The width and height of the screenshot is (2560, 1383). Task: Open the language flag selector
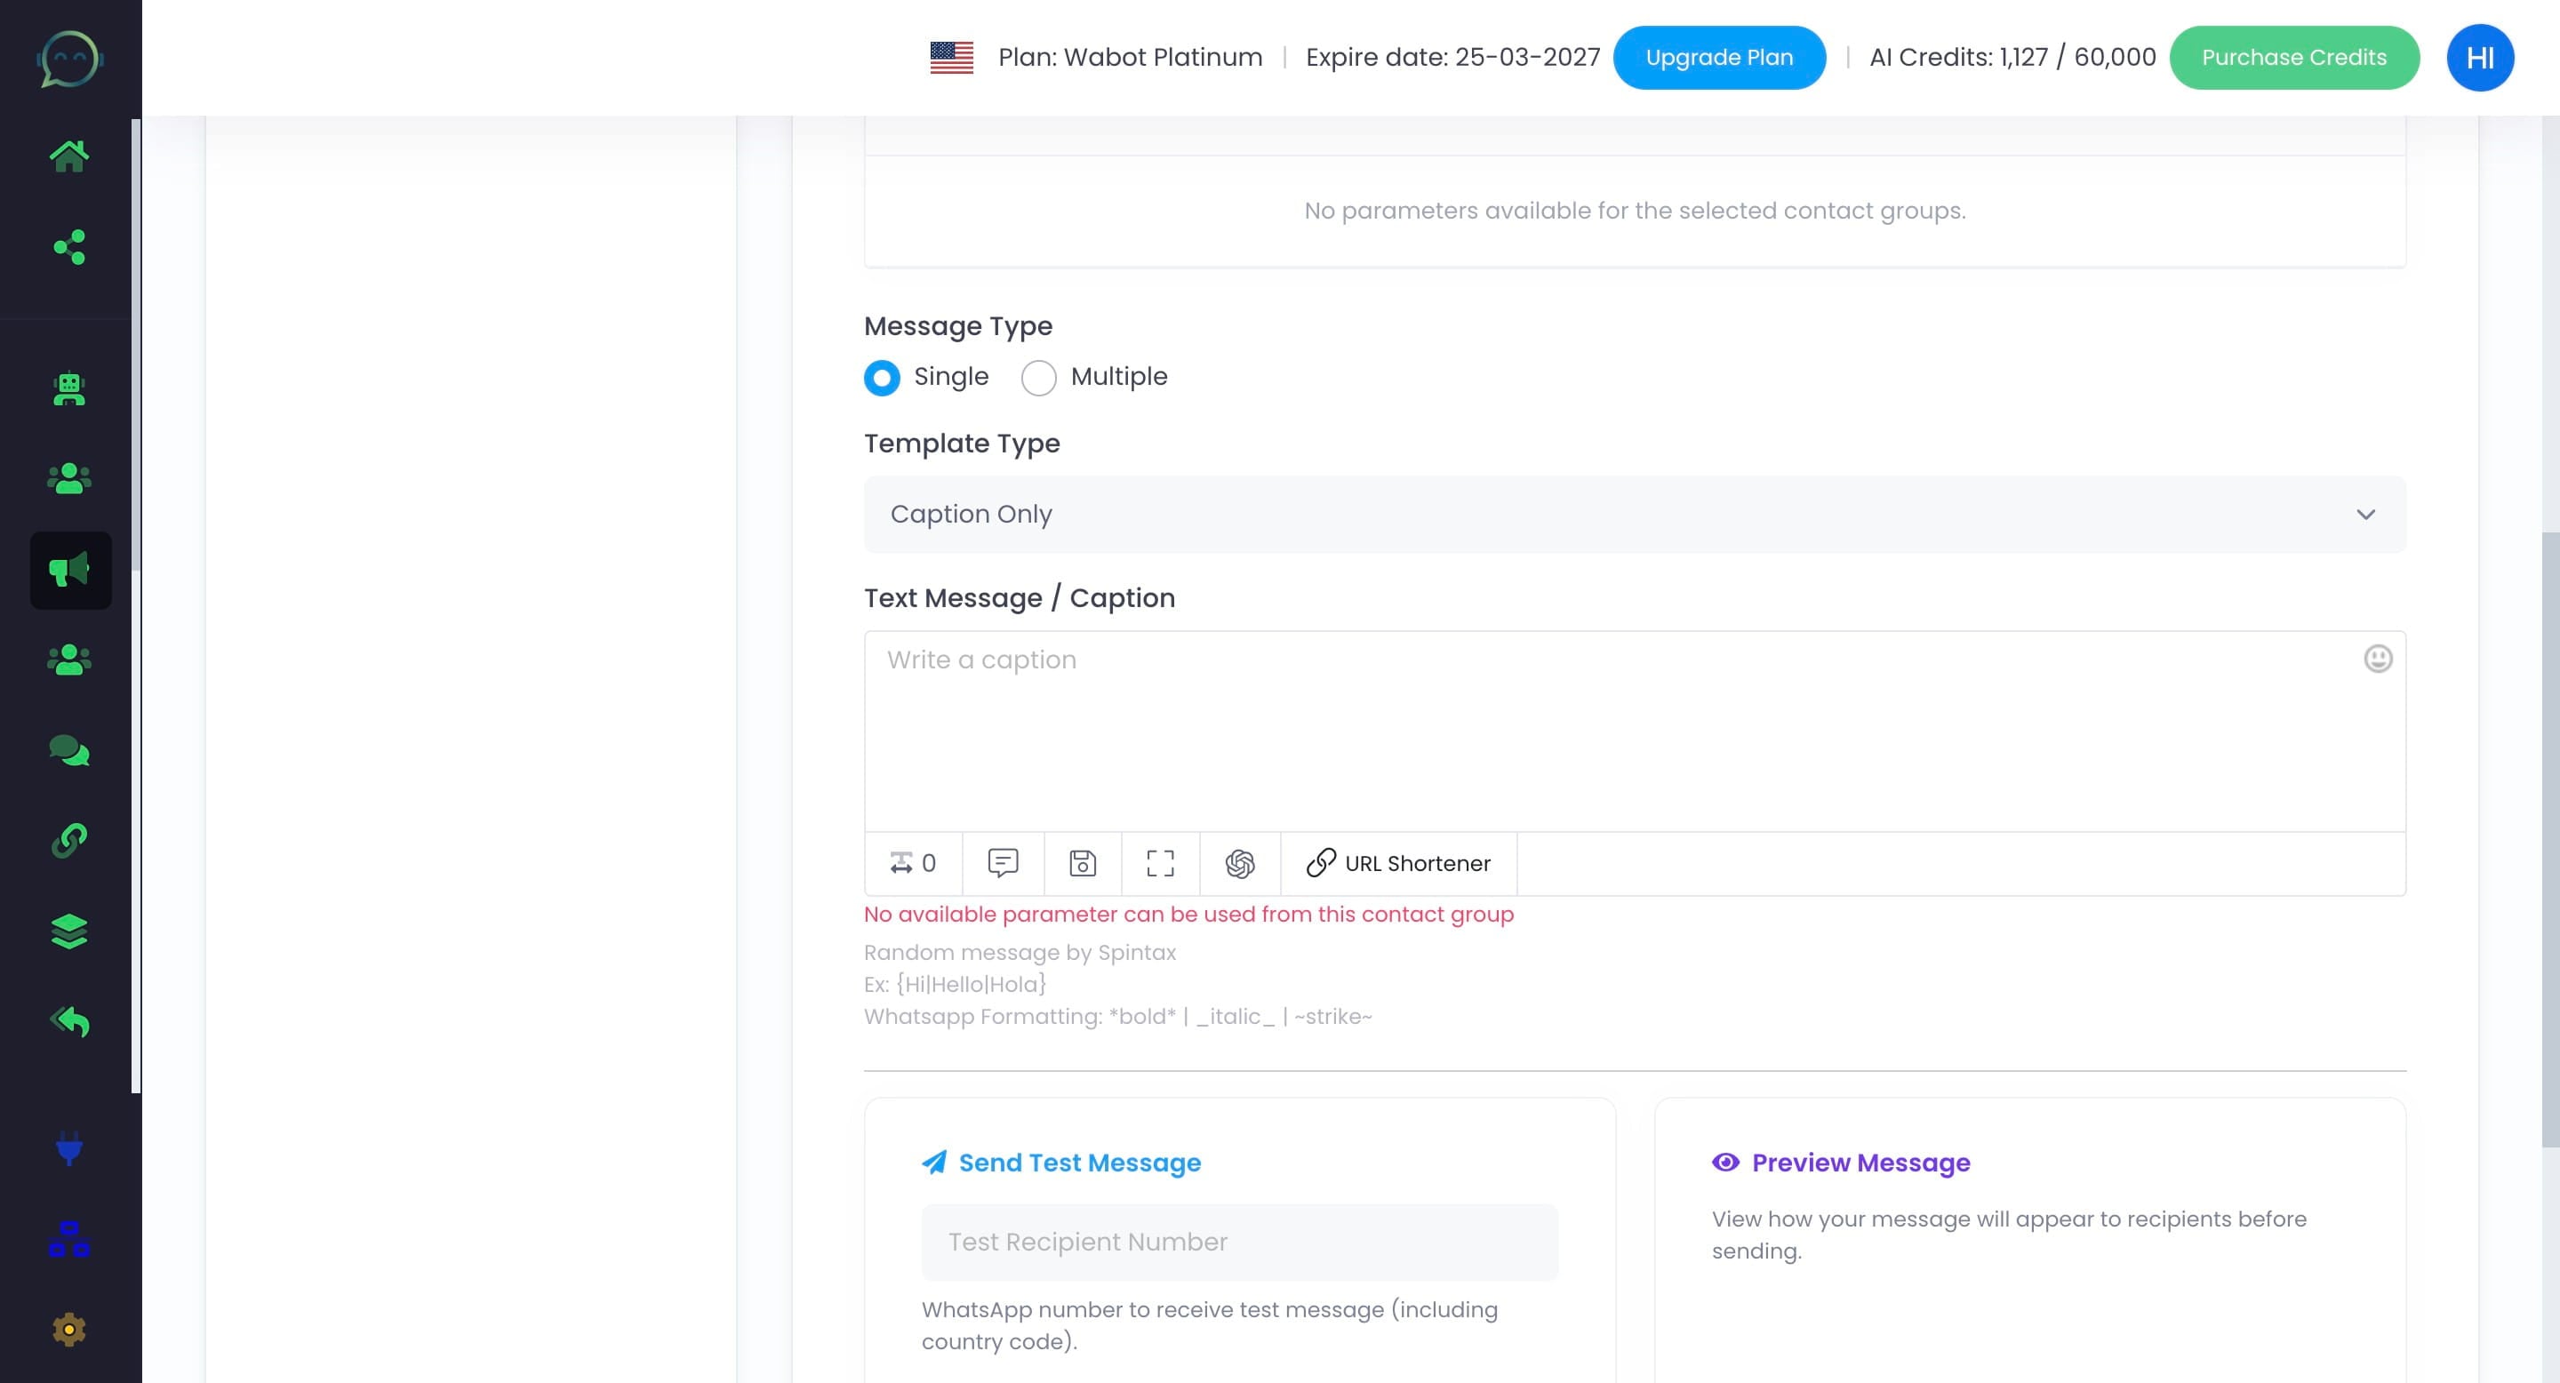click(951, 58)
